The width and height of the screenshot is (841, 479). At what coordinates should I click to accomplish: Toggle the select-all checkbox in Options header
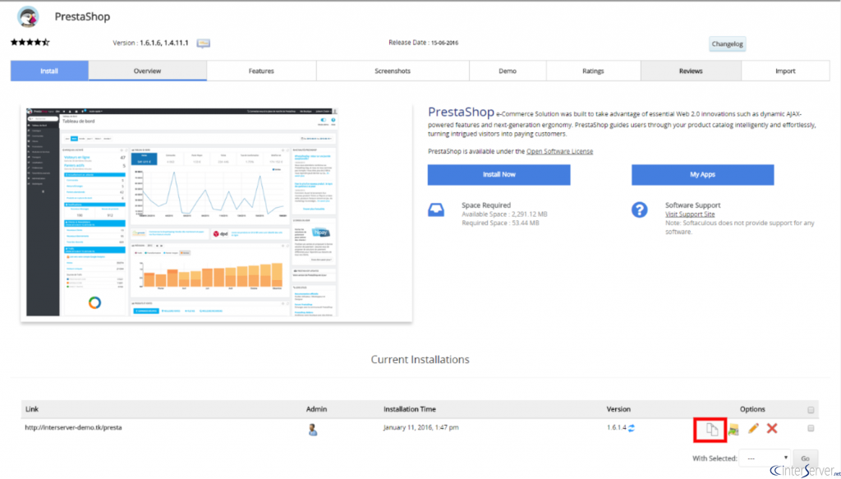(x=811, y=410)
